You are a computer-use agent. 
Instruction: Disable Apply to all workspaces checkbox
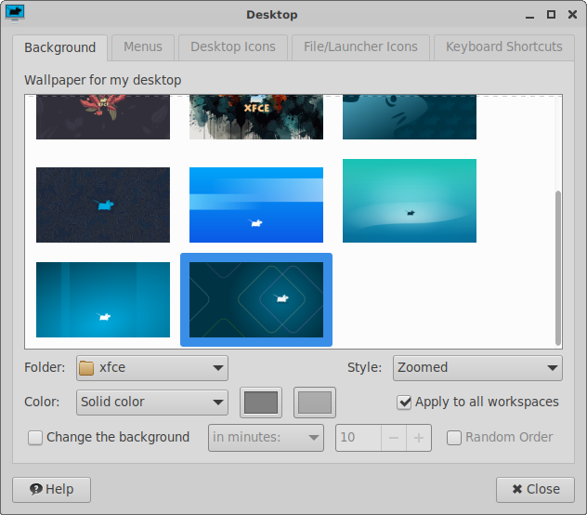(404, 403)
